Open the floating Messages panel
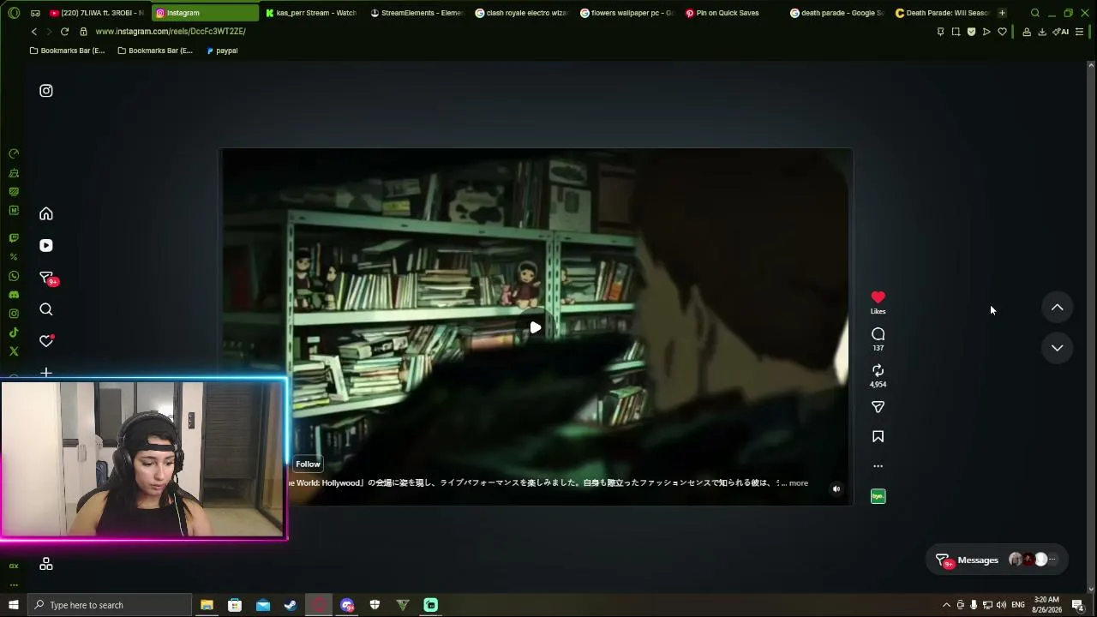The image size is (1097, 617). pos(998,560)
